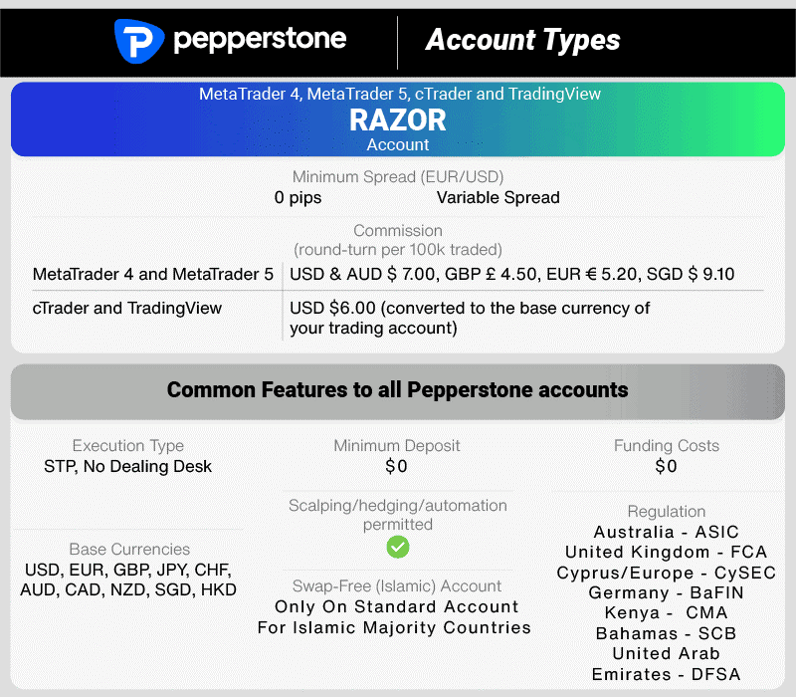Click Only On Standard Account text

pos(396,606)
